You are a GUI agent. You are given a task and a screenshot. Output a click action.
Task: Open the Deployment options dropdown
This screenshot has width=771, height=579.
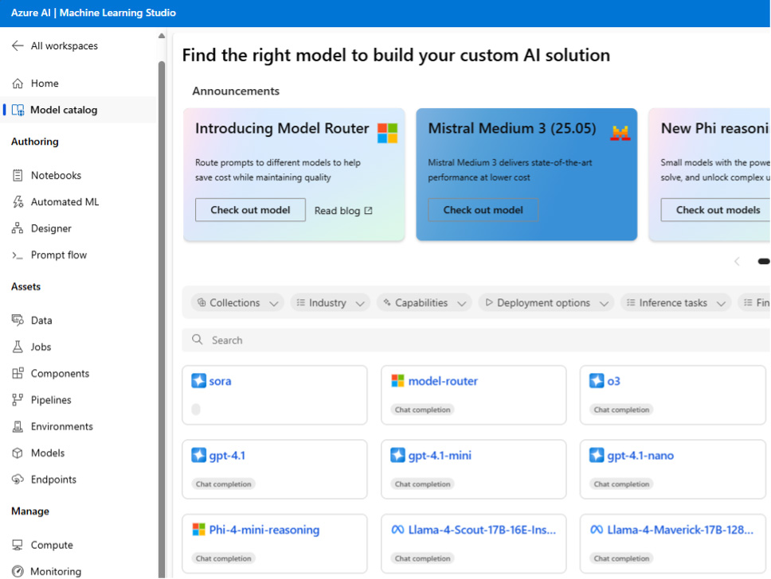pyautogui.click(x=546, y=303)
